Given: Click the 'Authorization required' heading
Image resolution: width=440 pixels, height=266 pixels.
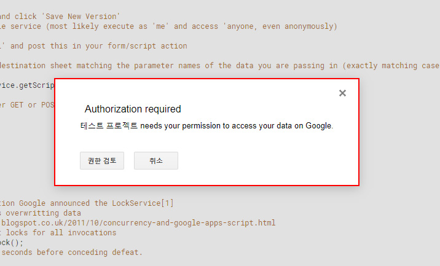Looking at the screenshot, I should pos(133,109).
